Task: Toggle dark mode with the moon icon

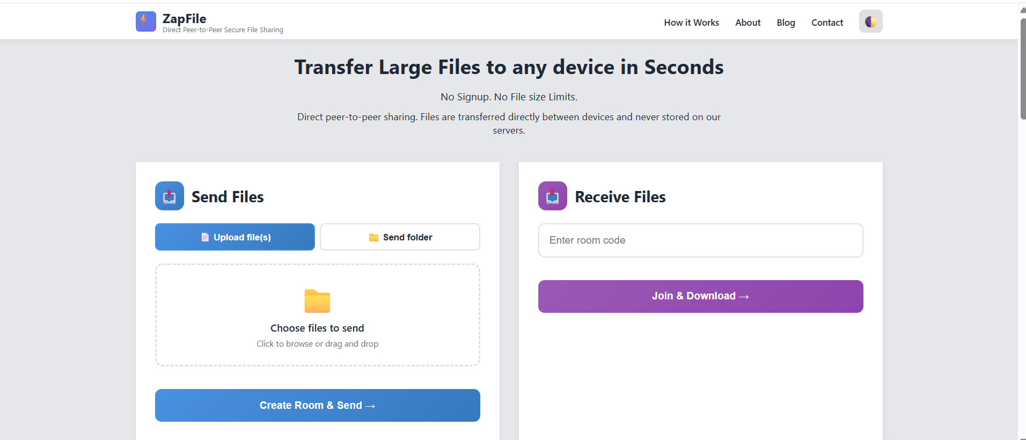Action: pyautogui.click(x=870, y=21)
